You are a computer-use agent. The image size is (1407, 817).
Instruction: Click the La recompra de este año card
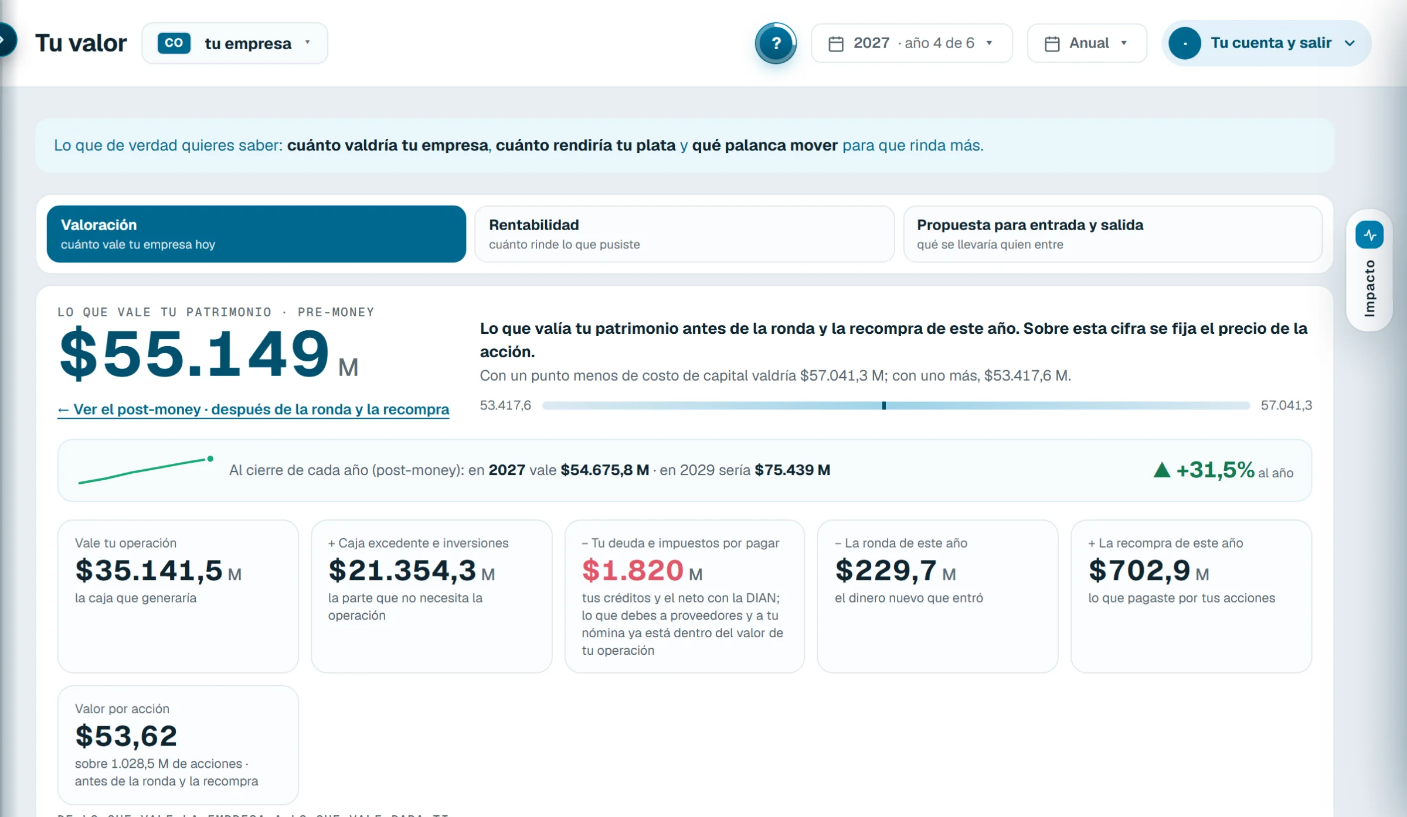click(1191, 596)
